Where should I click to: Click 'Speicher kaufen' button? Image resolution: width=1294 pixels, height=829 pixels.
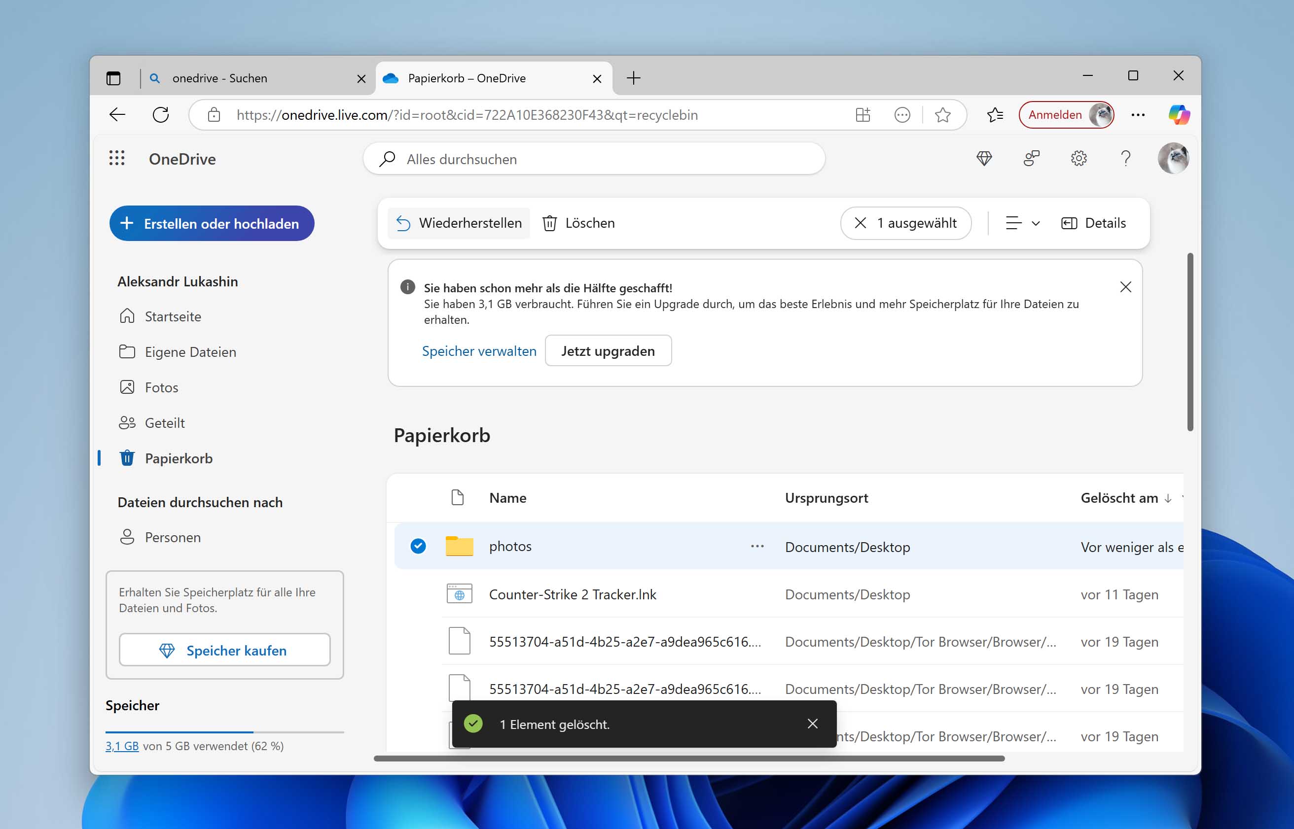(224, 650)
